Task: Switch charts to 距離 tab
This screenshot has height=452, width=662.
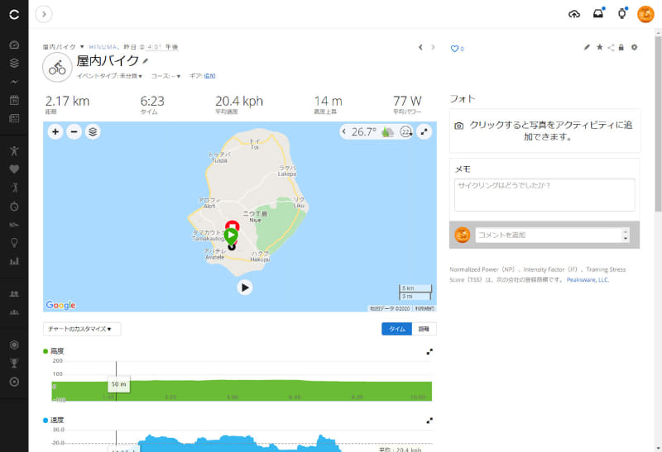Action: coord(424,329)
